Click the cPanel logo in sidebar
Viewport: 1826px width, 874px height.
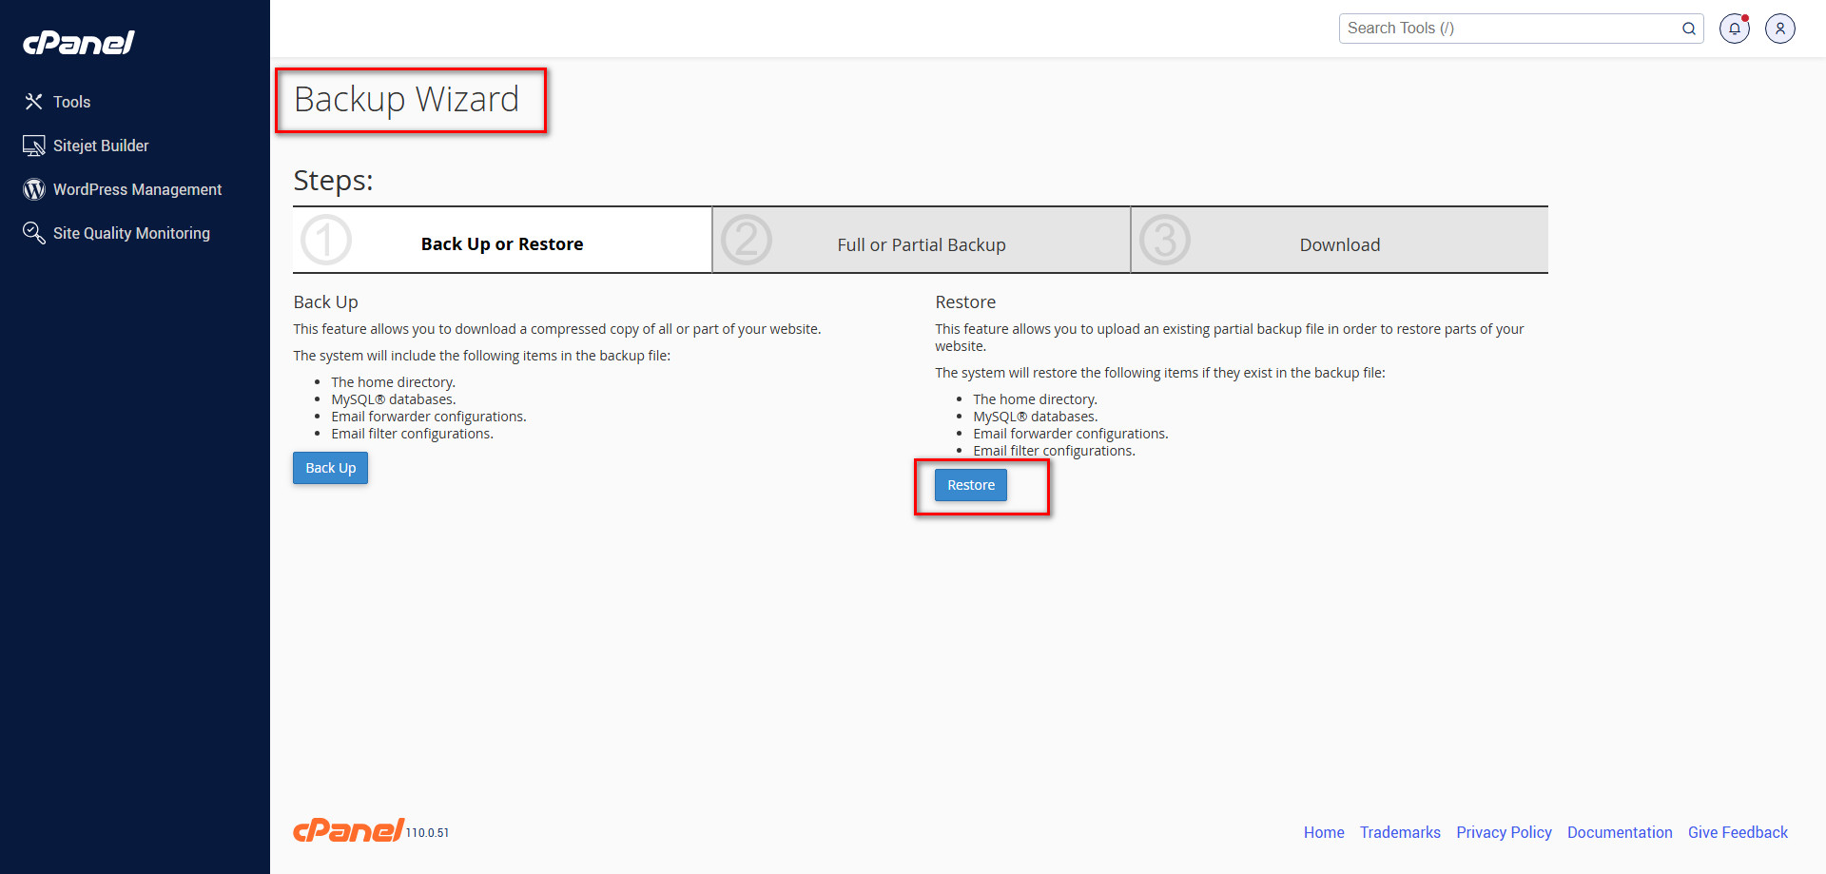[x=79, y=43]
